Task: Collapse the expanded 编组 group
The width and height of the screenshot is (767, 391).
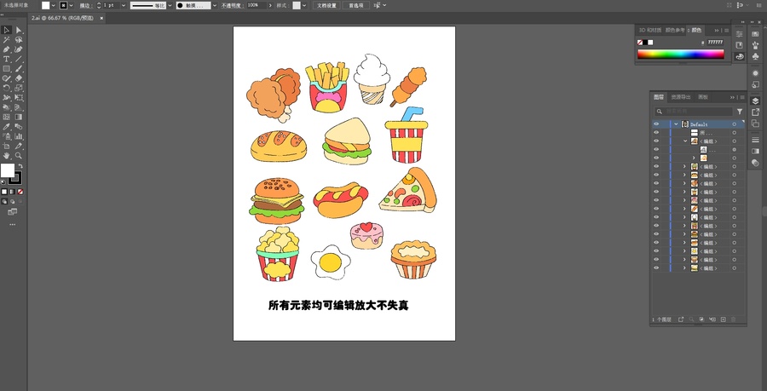Action: tap(685, 141)
